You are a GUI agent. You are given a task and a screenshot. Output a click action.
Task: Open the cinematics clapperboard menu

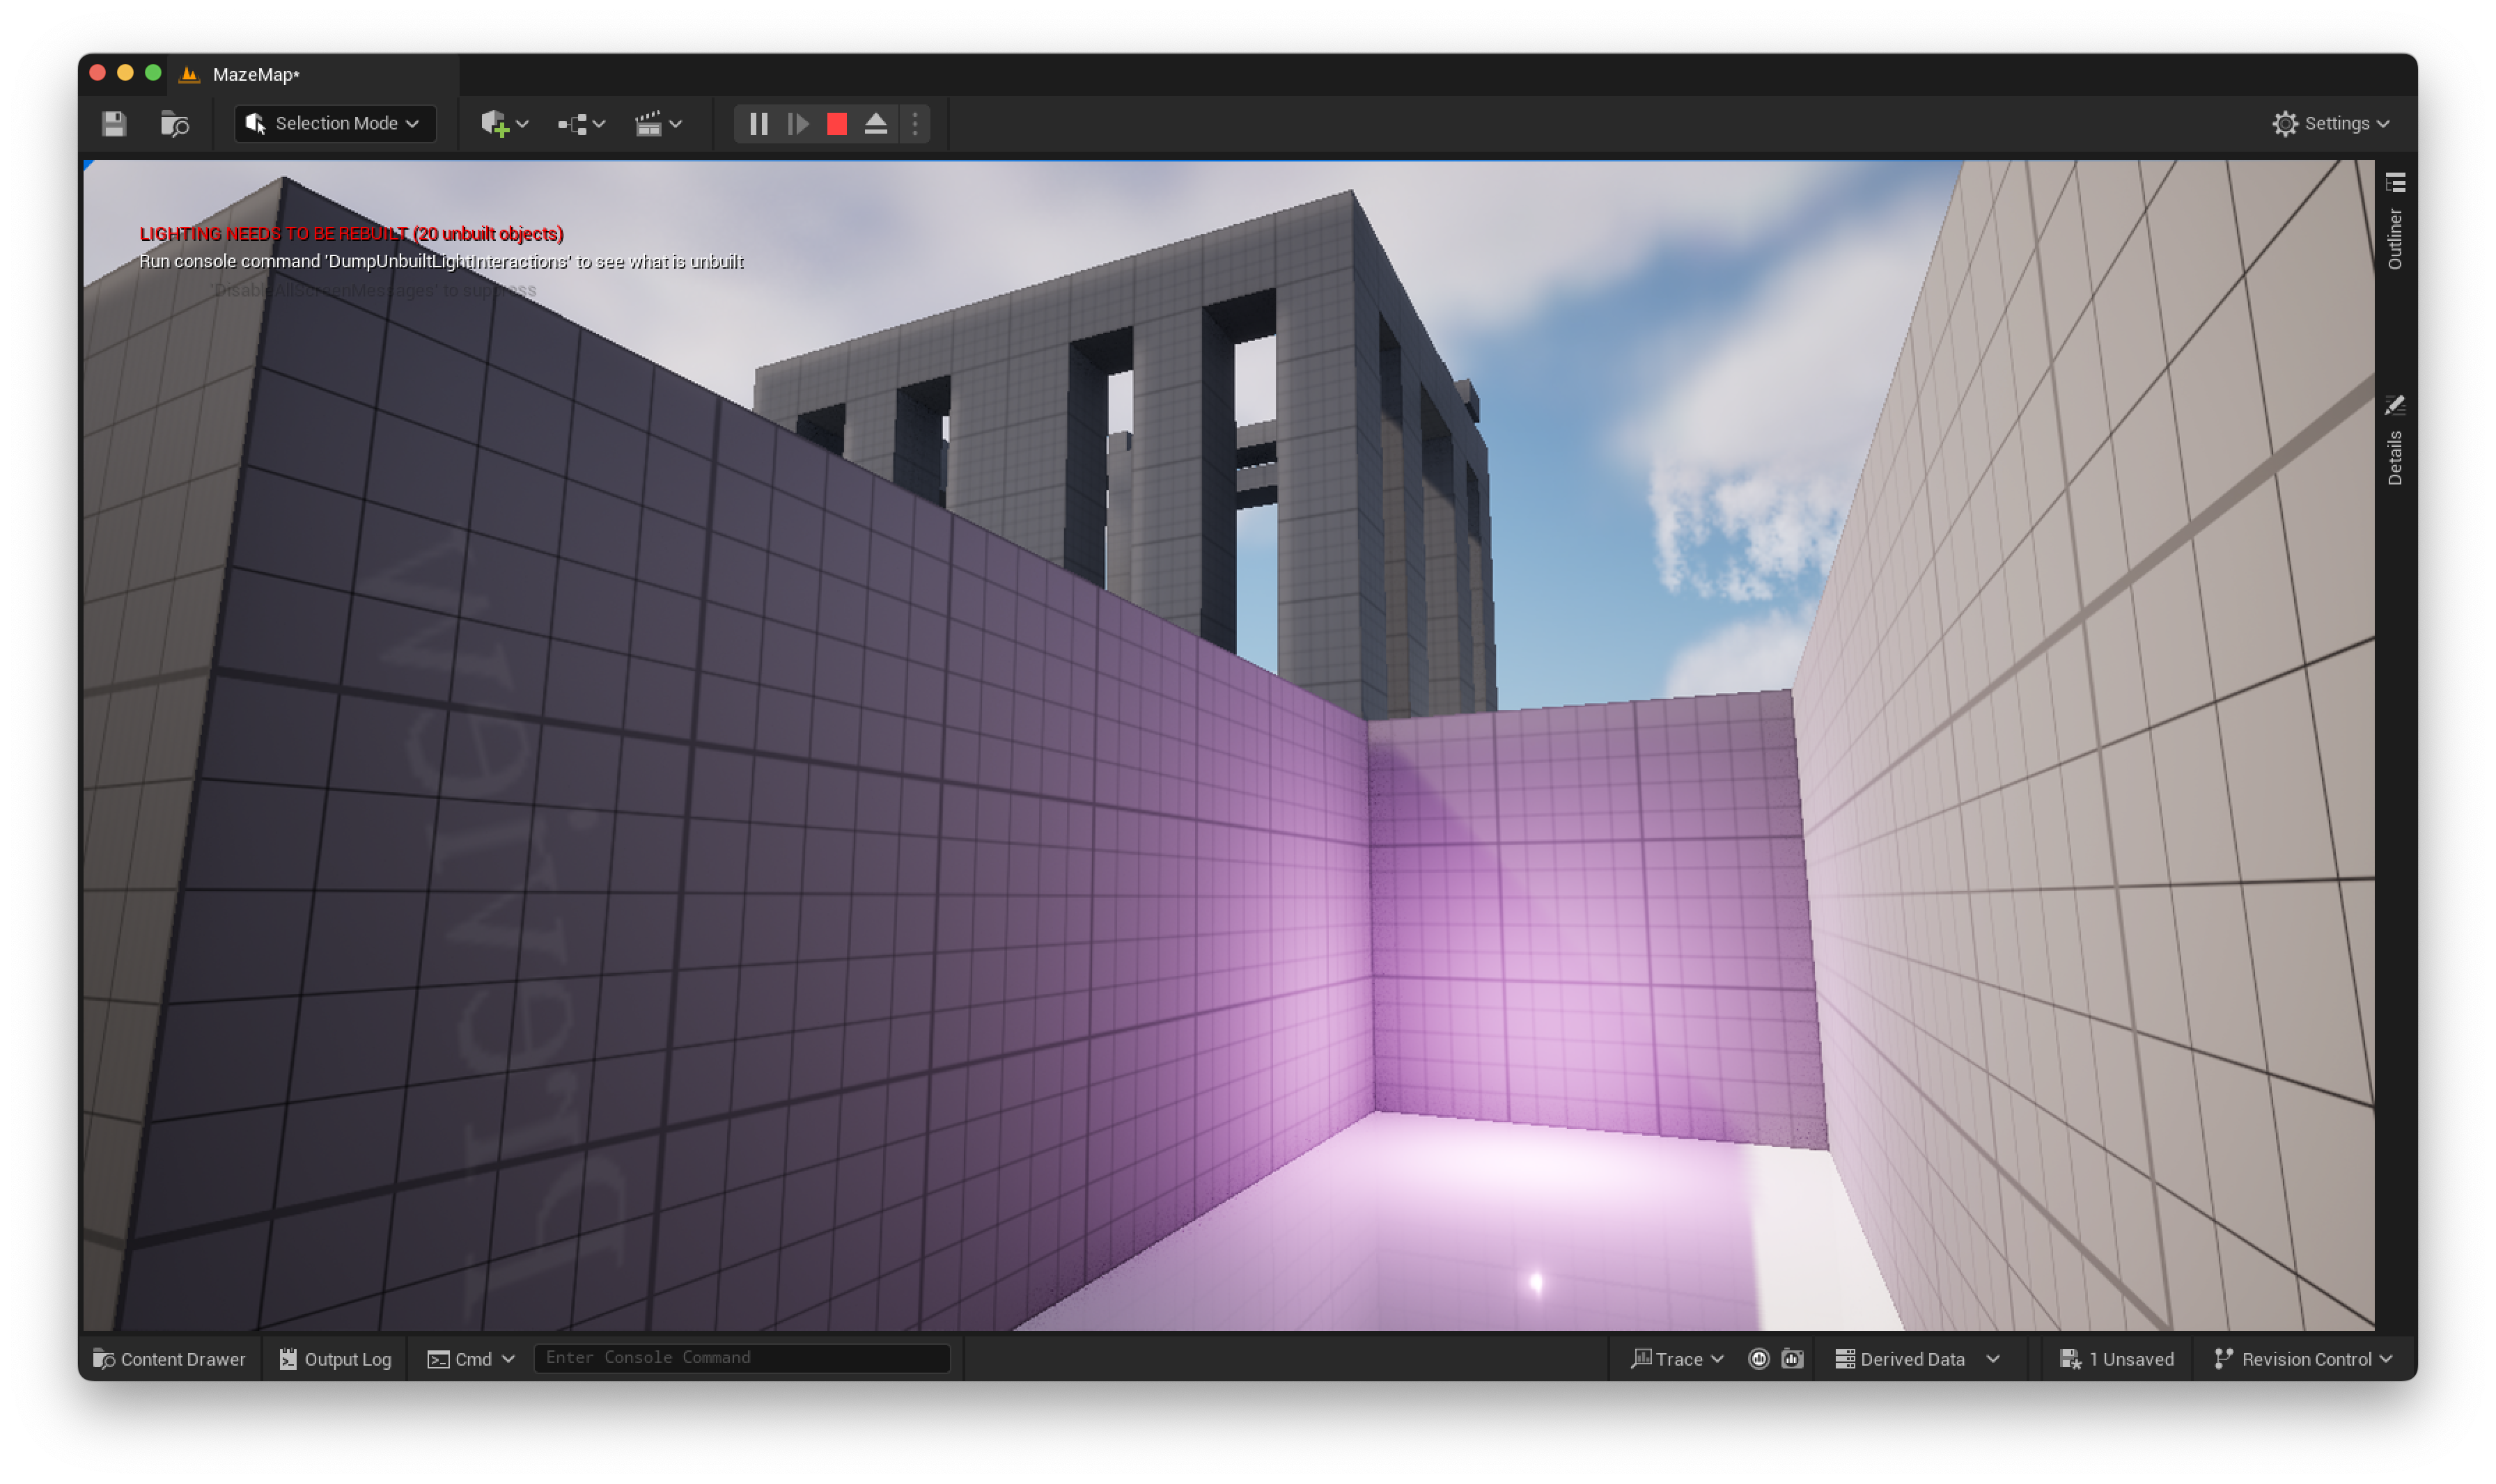658,124
